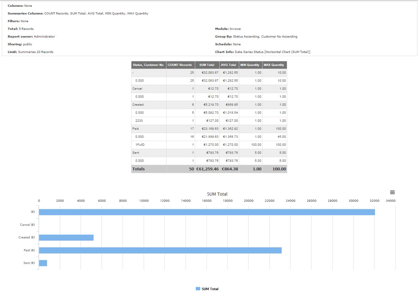The height and width of the screenshot is (292, 418).
Task: Click the MIN Quantity column header
Action: point(250,65)
